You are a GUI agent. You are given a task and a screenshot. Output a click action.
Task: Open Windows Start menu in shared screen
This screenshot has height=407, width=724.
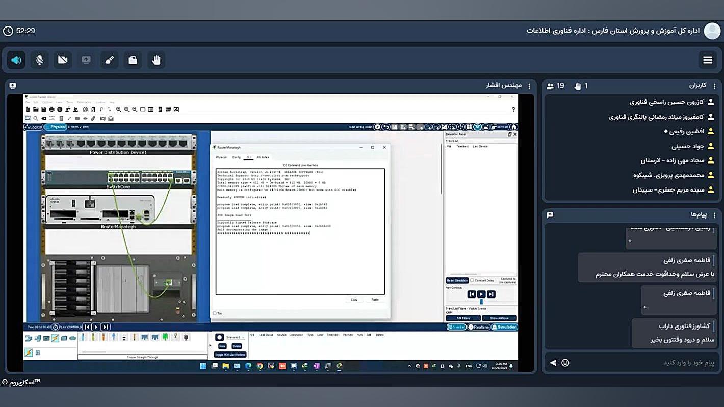[203, 366]
